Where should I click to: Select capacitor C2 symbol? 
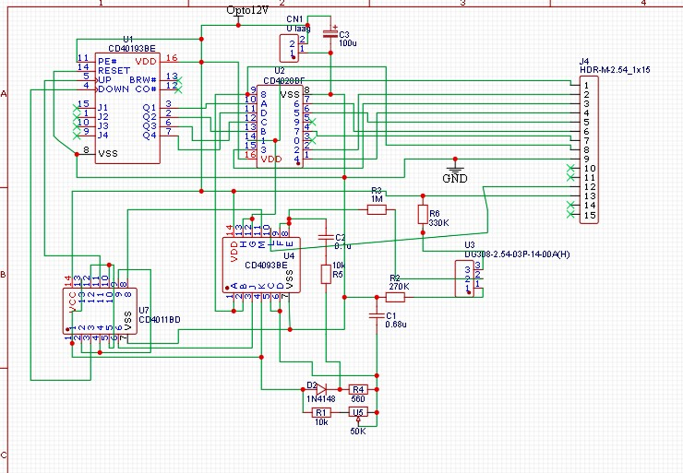[x=326, y=237]
